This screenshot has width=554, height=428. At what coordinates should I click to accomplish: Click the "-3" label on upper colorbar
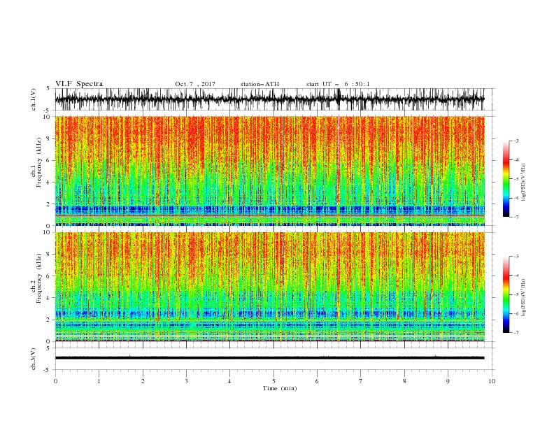pyautogui.click(x=516, y=141)
